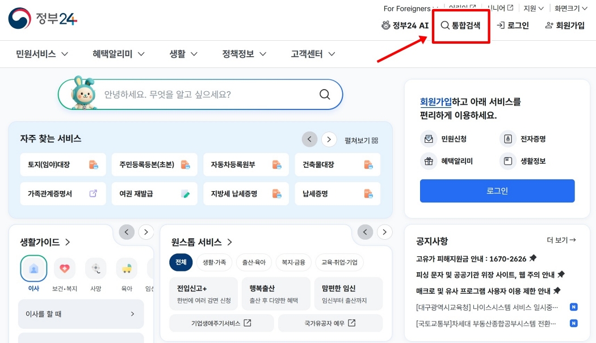
Task: Open 회원가입 in the header
Action: coord(565,26)
